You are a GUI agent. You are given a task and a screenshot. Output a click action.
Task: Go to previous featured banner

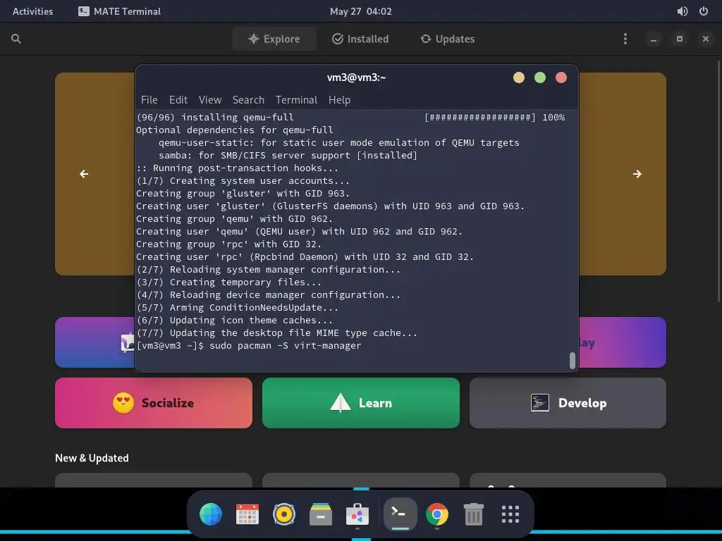pos(84,174)
